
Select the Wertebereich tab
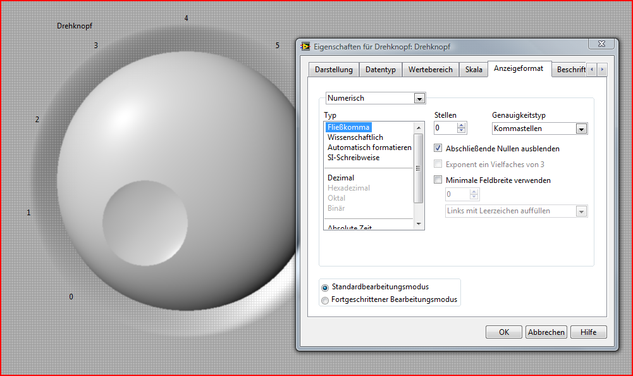point(431,70)
